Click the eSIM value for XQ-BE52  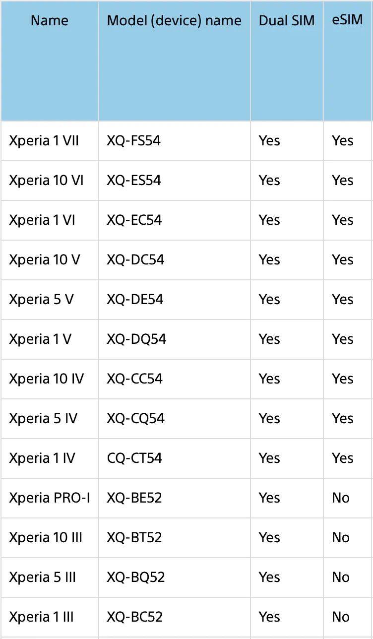coord(341,498)
